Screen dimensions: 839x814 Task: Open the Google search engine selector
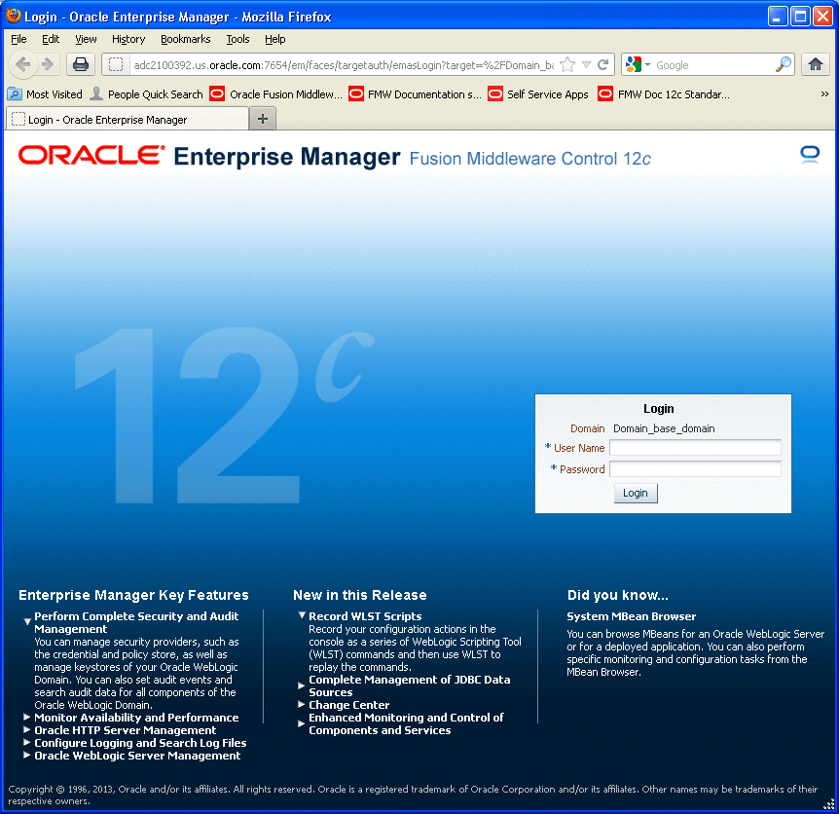tap(638, 65)
